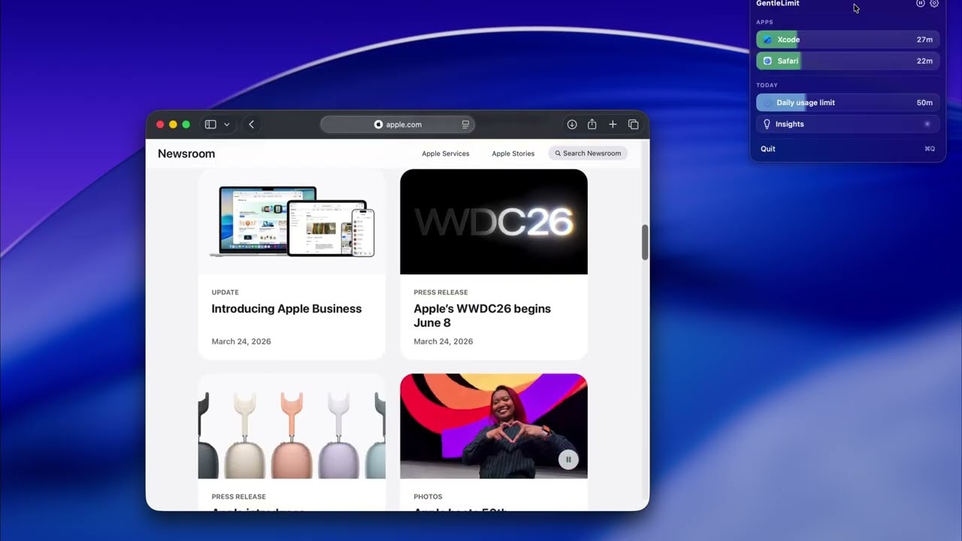
Task: Click the Safari app icon in GentleLimit
Action: (767, 61)
